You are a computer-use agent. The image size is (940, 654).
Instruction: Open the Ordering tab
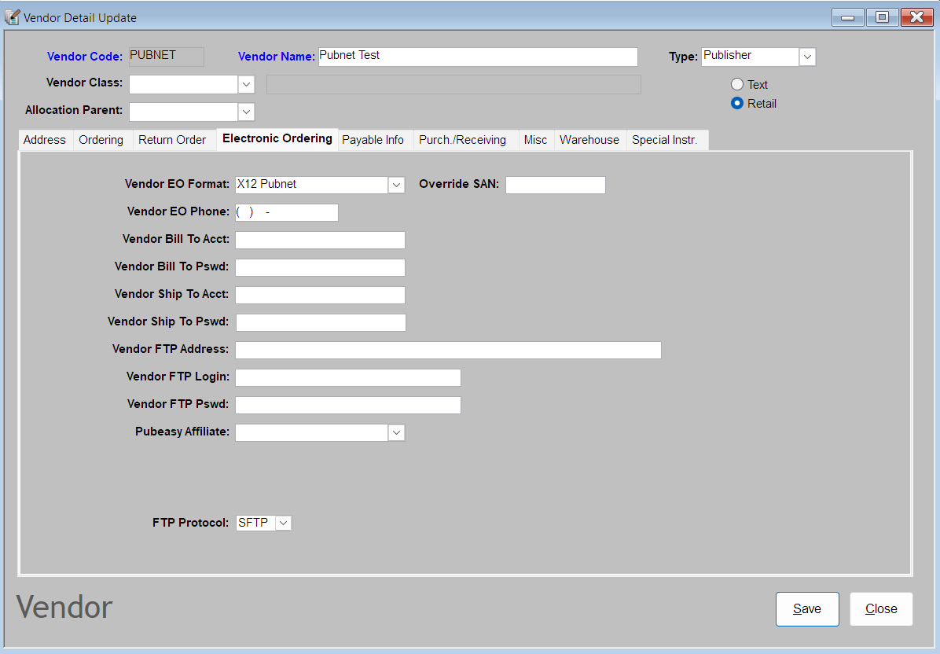tap(101, 140)
